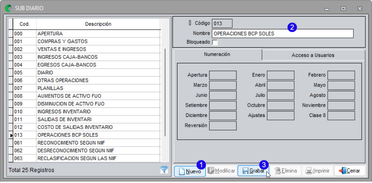Click the Marzo numbering field
The image size is (372, 183).
click(x=223, y=85)
